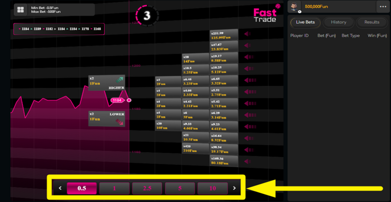Place bet on x16.64 8.32Fun tile
The image size is (391, 202).
tap(224, 139)
